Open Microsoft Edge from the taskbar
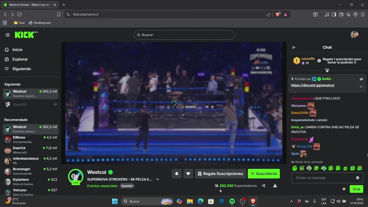The width and height of the screenshot is (368, 207). 200,201
